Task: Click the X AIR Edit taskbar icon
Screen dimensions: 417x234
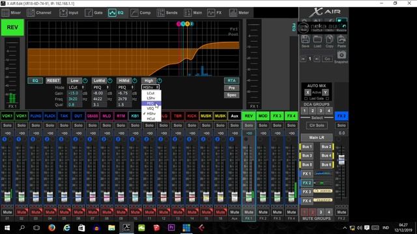Action: click(126, 227)
